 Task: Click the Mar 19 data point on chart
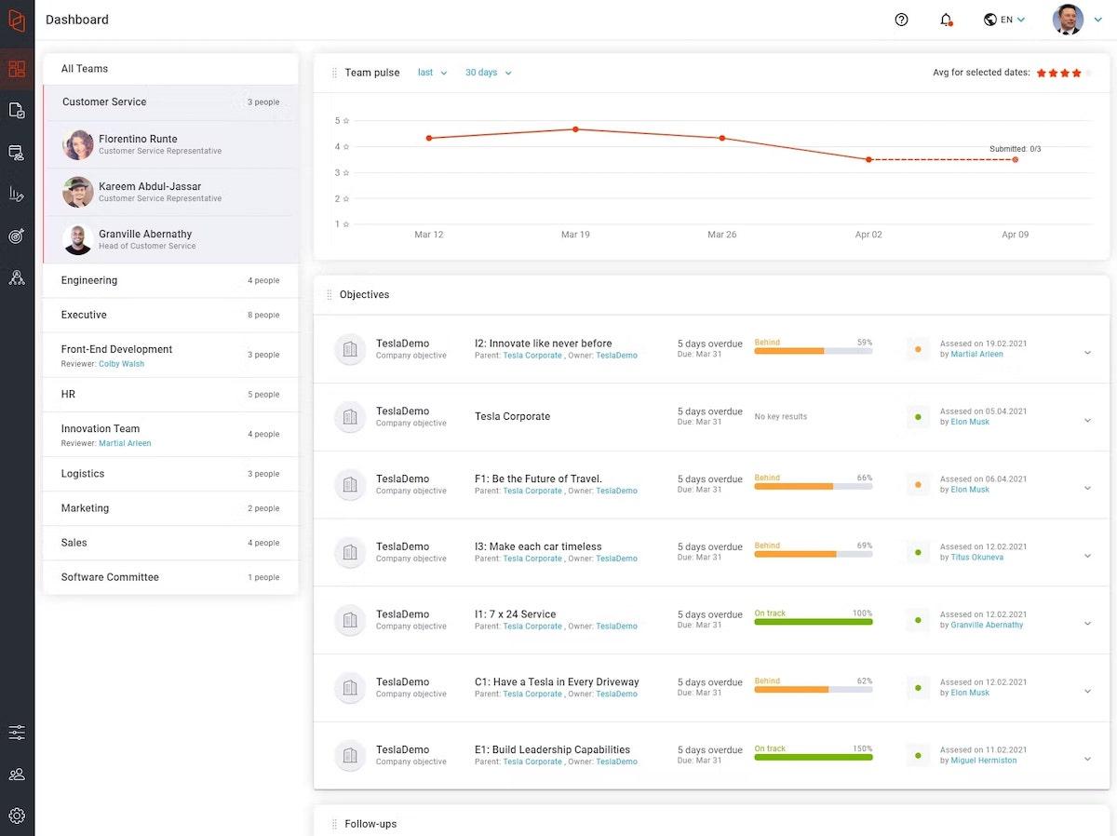coord(575,129)
